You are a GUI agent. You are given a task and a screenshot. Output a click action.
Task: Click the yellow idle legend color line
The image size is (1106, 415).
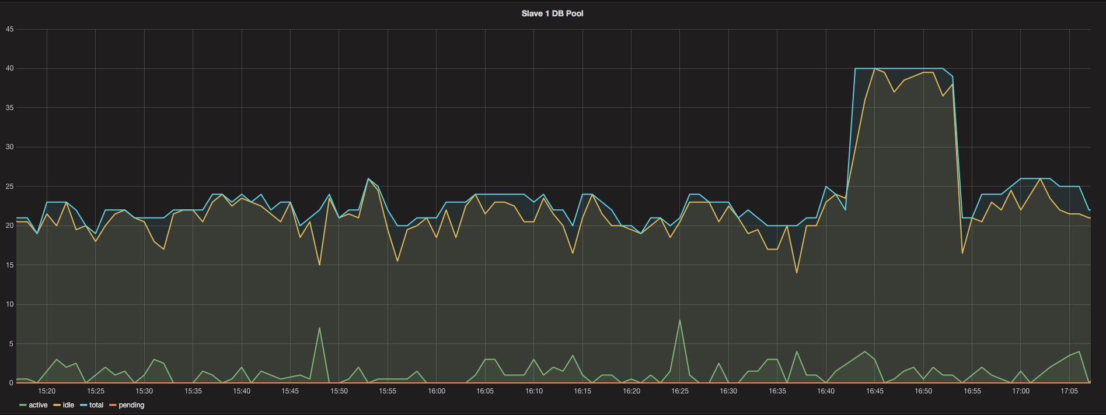(57, 405)
